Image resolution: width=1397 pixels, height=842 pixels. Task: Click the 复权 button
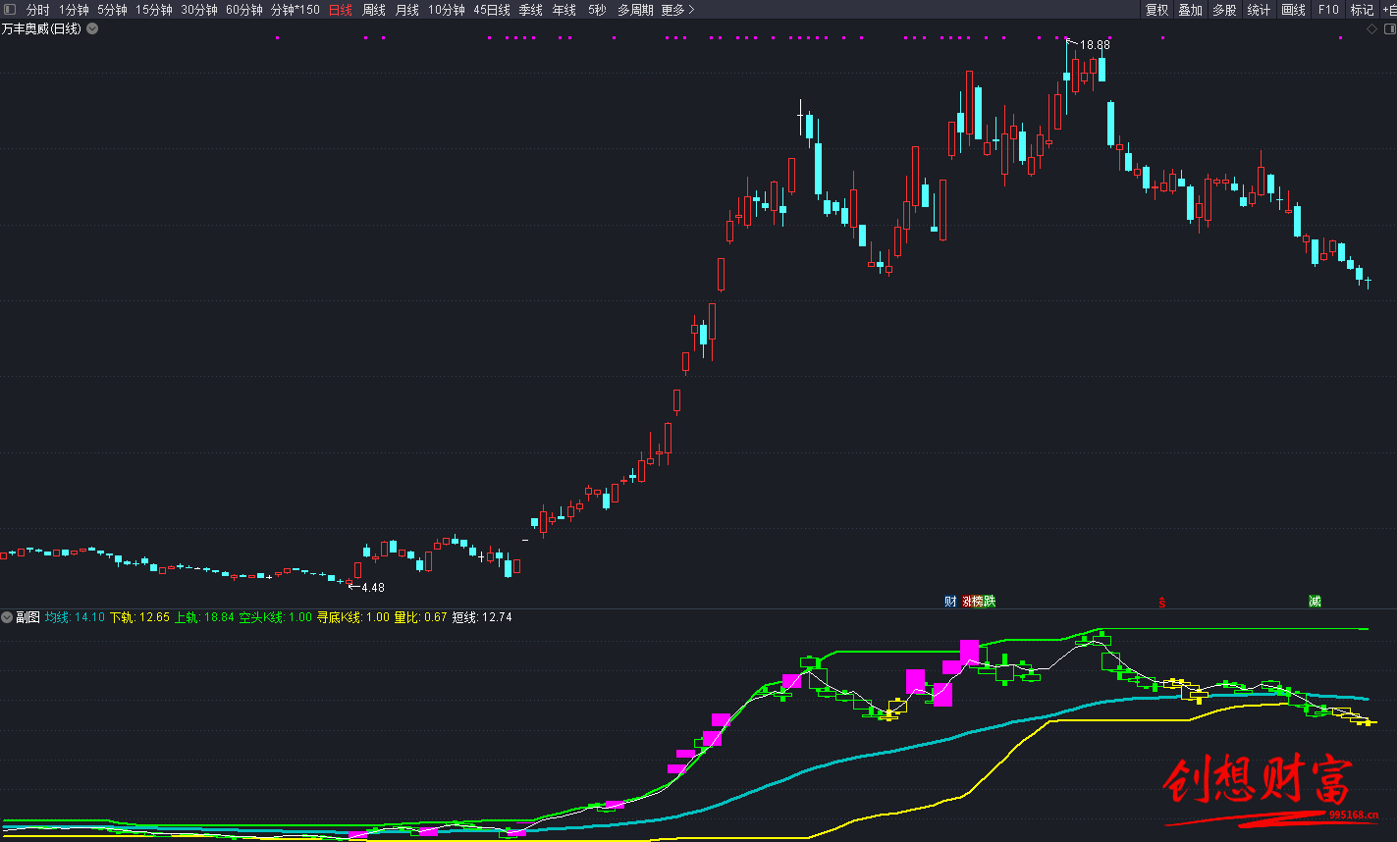click(1156, 10)
